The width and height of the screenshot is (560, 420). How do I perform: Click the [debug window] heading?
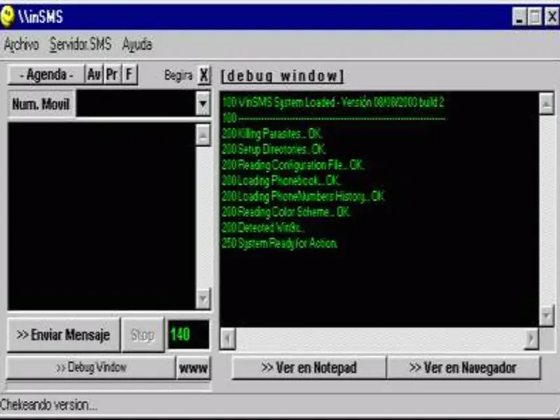coord(282,76)
